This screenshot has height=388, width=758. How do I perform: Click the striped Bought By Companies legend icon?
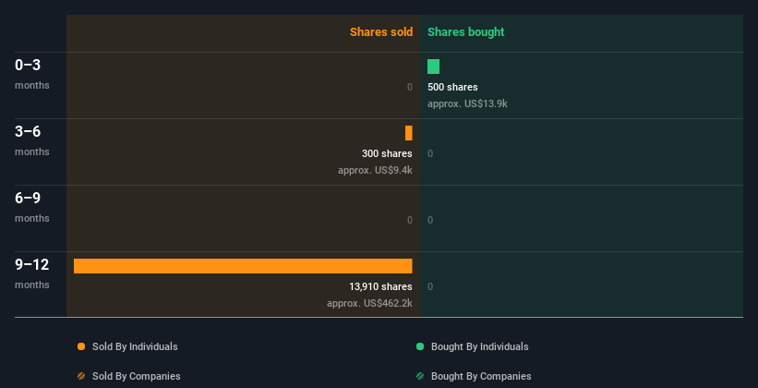pyautogui.click(x=420, y=376)
